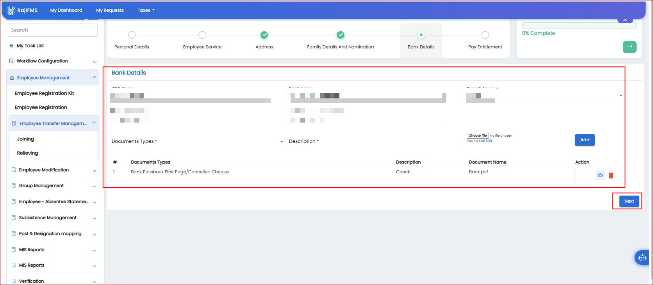
Task: Collapse the Employee Management section chevron
Action: [x=94, y=78]
